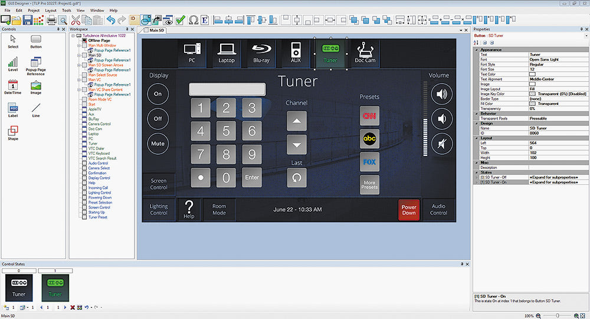Select the Main SD document tab
The height and width of the screenshot is (319, 590).
[155, 30]
